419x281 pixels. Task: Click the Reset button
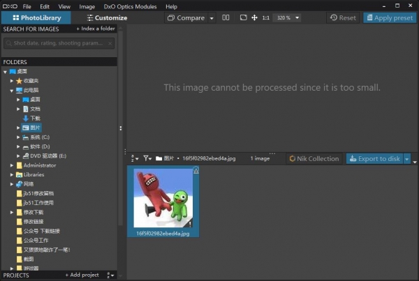[x=343, y=18]
